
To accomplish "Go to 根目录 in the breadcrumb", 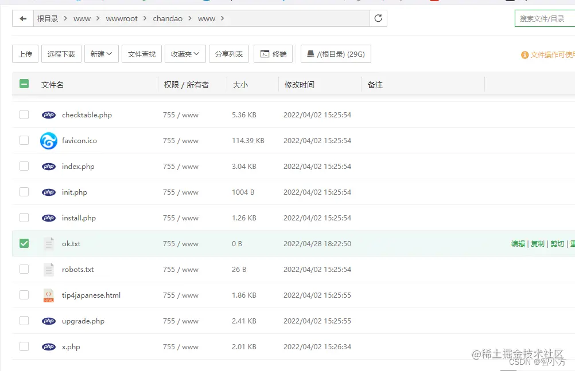I will (x=48, y=19).
